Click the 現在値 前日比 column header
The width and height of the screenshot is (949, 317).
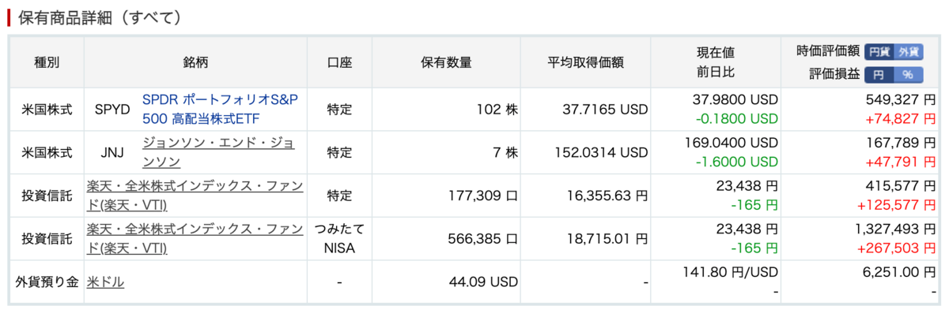click(x=716, y=62)
